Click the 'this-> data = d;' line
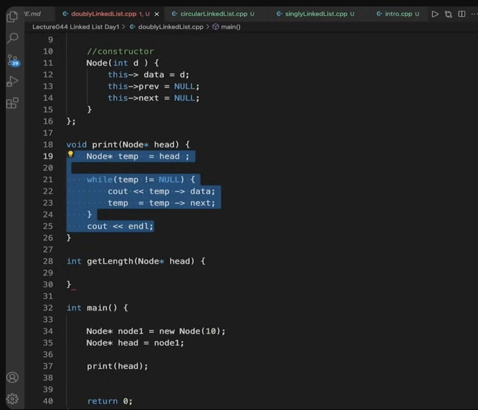Image resolution: width=478 pixels, height=410 pixels. pyautogui.click(x=149, y=75)
